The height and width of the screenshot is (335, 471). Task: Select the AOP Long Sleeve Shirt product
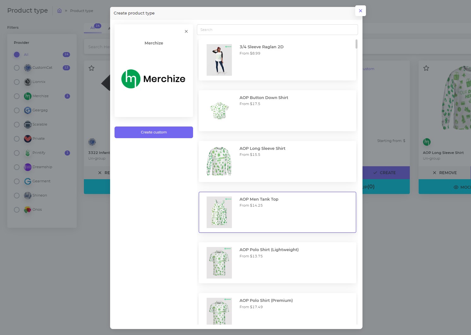(x=277, y=162)
